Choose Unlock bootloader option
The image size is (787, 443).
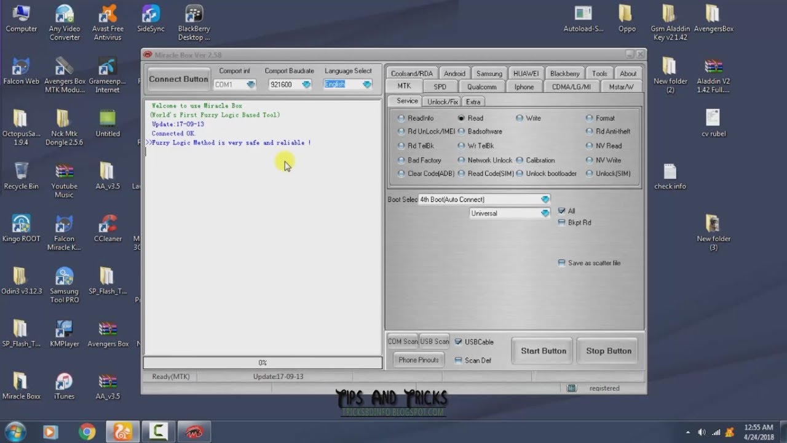click(x=546, y=174)
